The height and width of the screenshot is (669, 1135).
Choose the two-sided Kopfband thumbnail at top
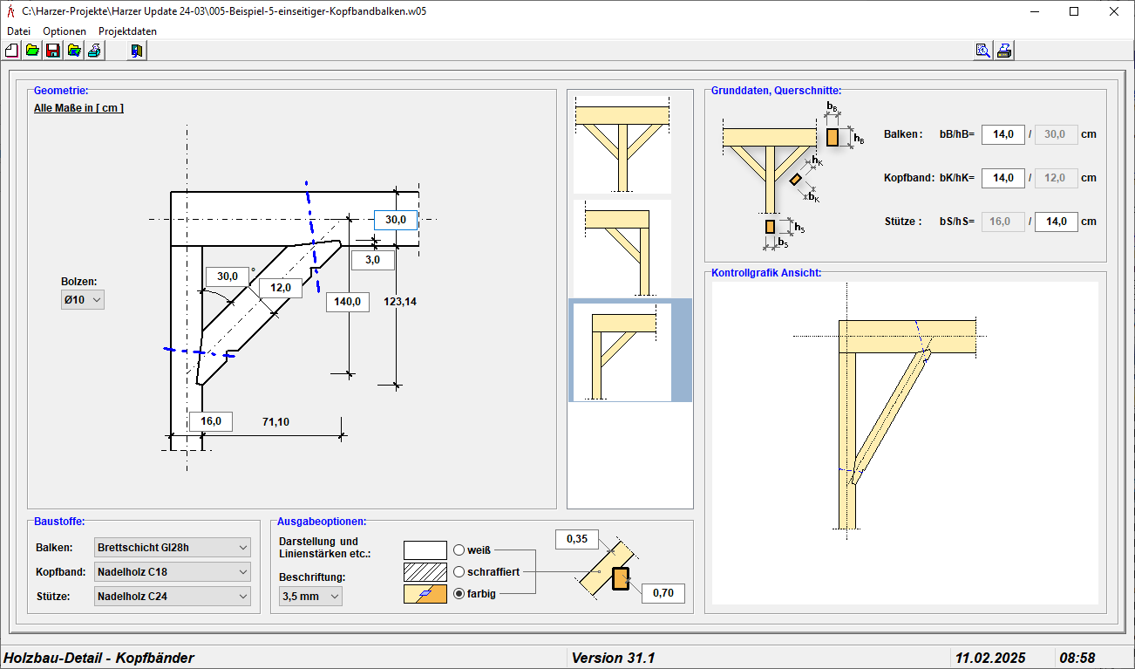[621, 143]
